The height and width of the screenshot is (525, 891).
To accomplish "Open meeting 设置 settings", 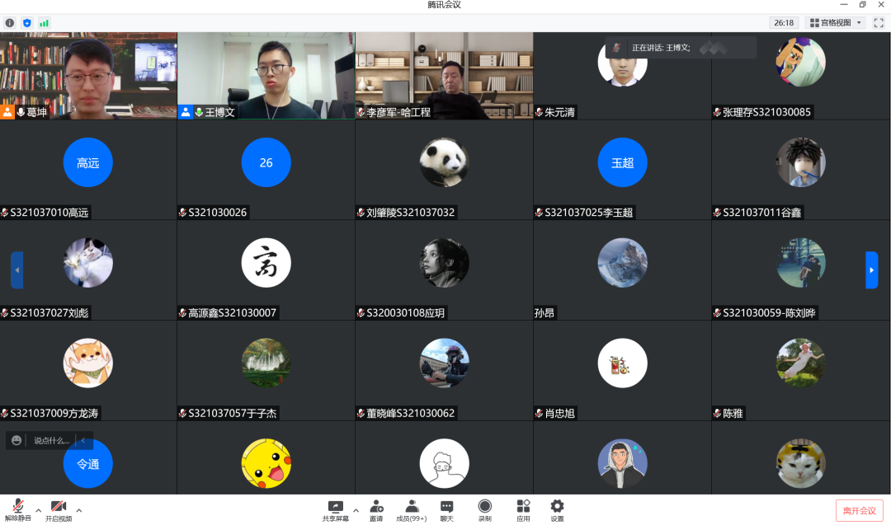I will [557, 510].
